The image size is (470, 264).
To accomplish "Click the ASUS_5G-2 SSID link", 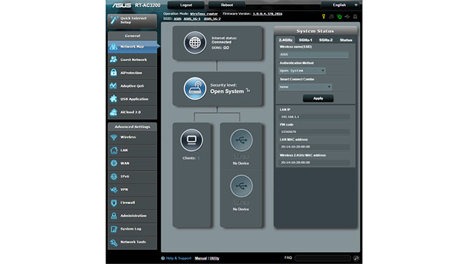I will (212, 19).
